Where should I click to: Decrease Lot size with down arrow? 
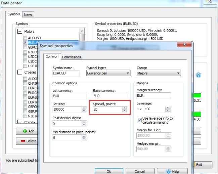84,111
